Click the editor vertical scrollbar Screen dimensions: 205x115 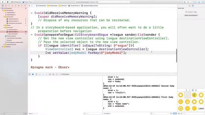[176, 56]
